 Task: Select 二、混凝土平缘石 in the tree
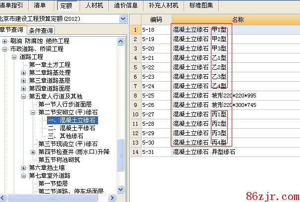tap(71, 128)
